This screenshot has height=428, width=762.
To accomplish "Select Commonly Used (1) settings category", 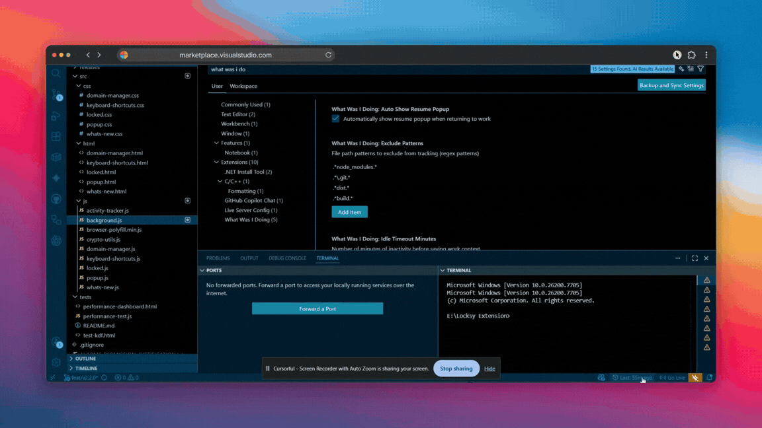I will coord(245,104).
